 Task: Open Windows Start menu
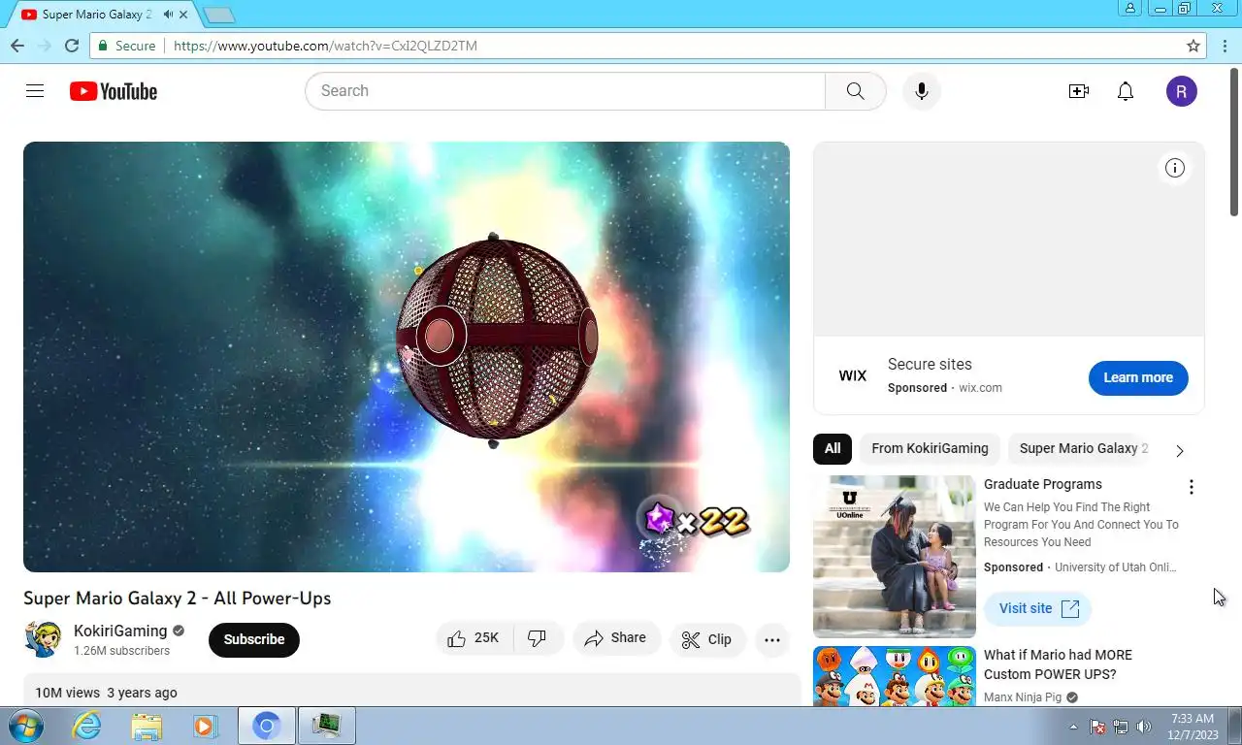coord(25,726)
